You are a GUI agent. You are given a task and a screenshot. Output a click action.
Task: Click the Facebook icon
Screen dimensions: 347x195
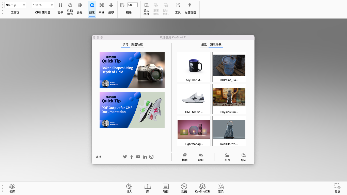click(x=132, y=157)
